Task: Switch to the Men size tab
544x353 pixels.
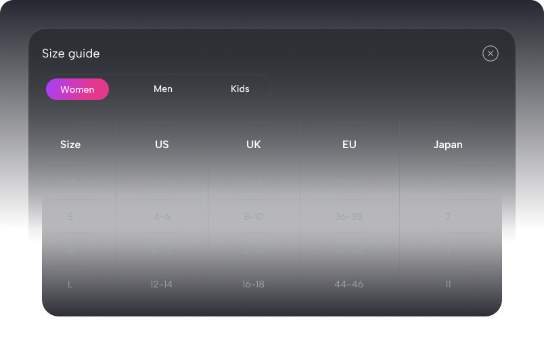Action: pyautogui.click(x=163, y=89)
